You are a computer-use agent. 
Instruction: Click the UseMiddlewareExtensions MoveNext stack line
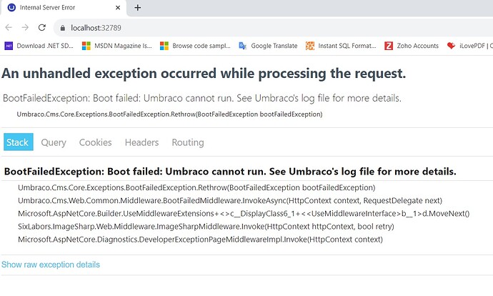244,214
